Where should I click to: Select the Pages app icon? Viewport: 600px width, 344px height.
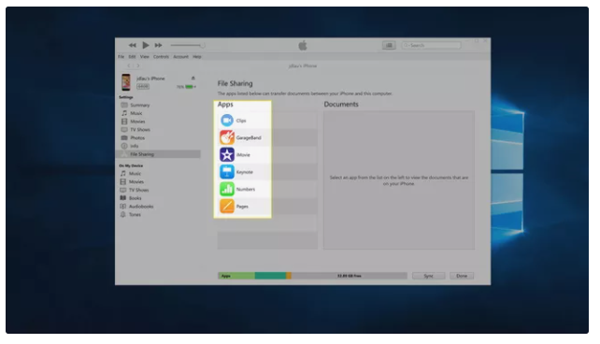[227, 207]
